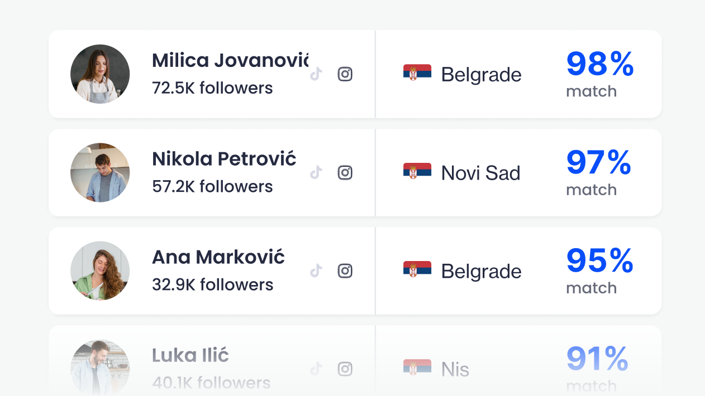Open Milica Jovanović's Instagram icon
The width and height of the screenshot is (705, 396).
345,74
